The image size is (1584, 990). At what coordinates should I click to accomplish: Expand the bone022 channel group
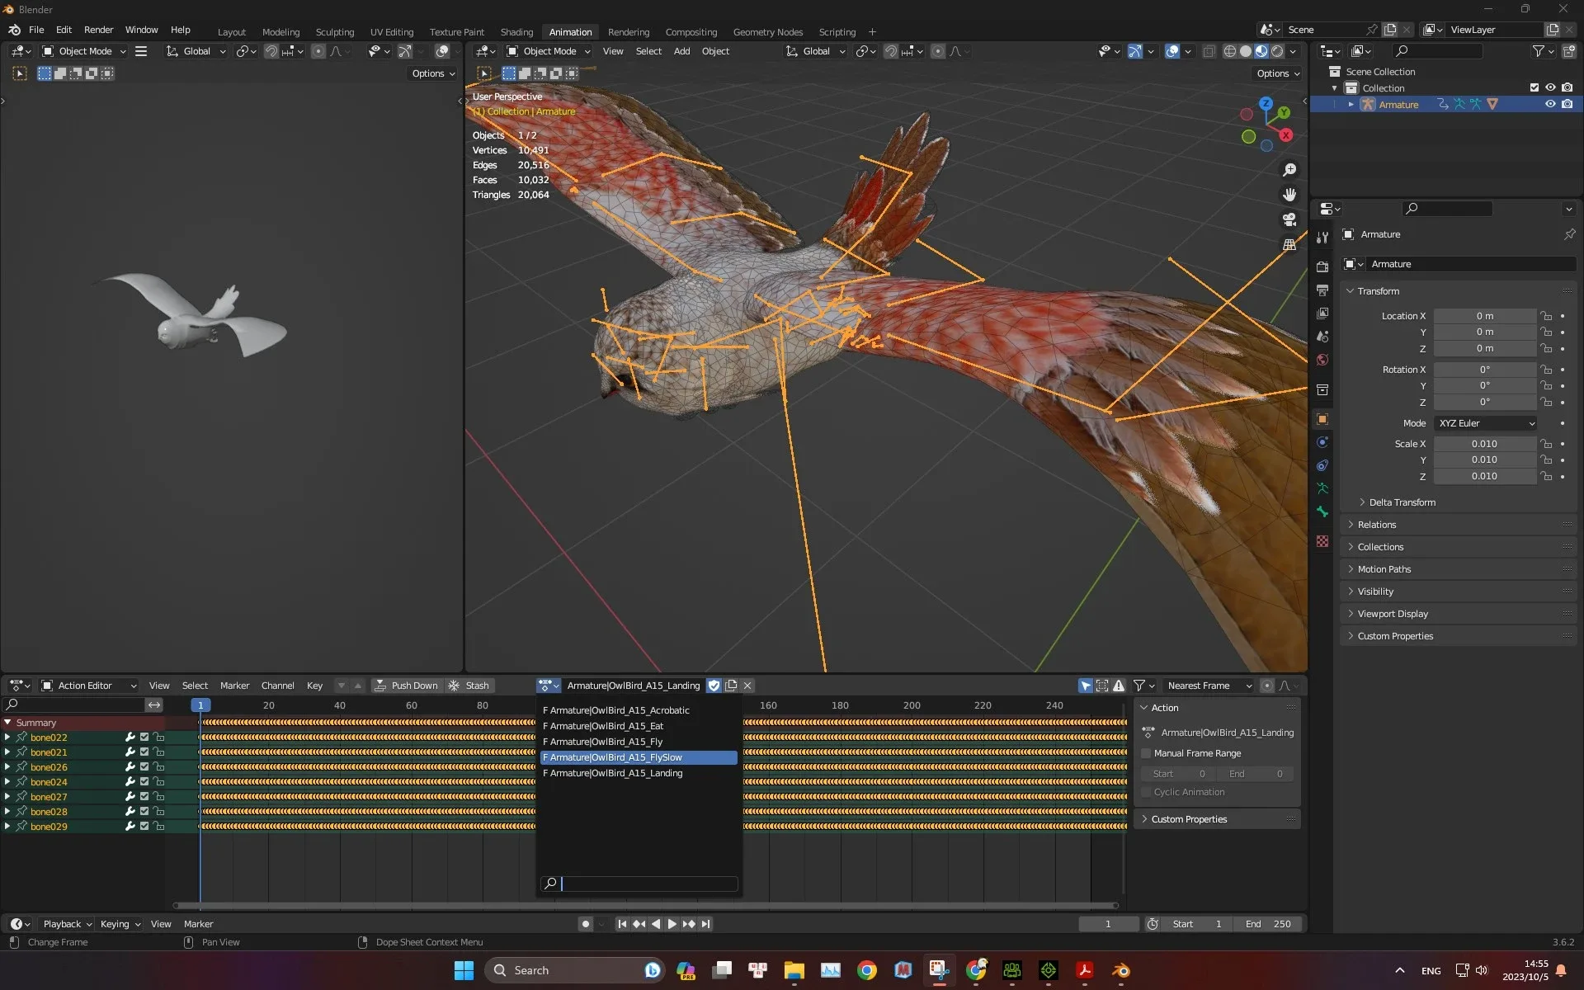[7, 738]
